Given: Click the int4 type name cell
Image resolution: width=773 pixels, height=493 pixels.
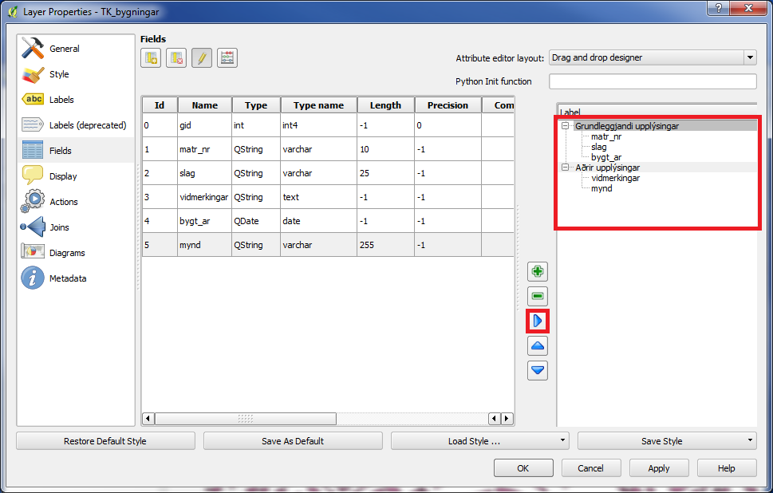Looking at the screenshot, I should click(318, 125).
